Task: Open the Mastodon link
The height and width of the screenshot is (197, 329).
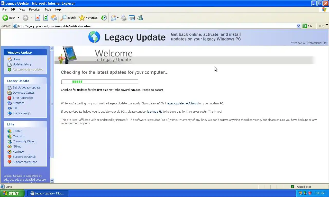Action: (x=19, y=136)
